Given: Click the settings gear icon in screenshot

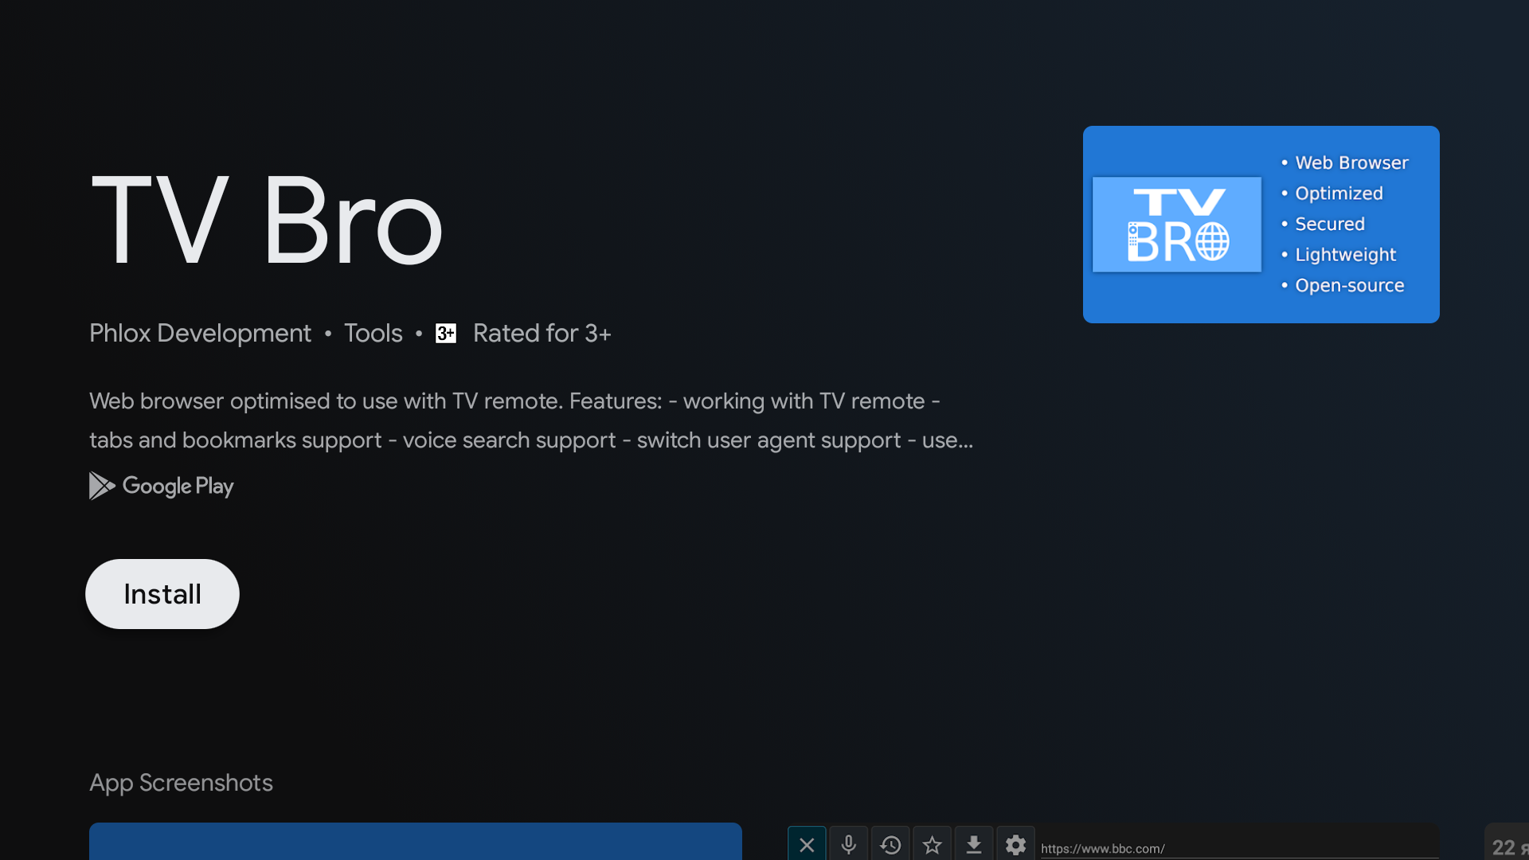Looking at the screenshot, I should 1015,845.
